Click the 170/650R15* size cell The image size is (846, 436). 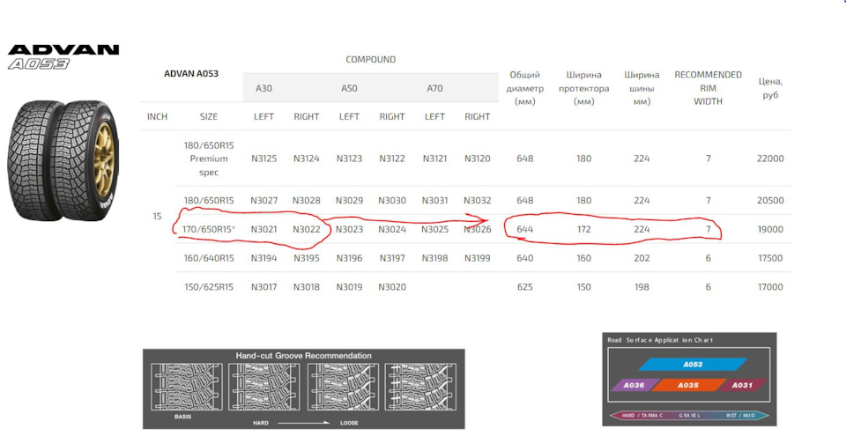pyautogui.click(x=209, y=229)
